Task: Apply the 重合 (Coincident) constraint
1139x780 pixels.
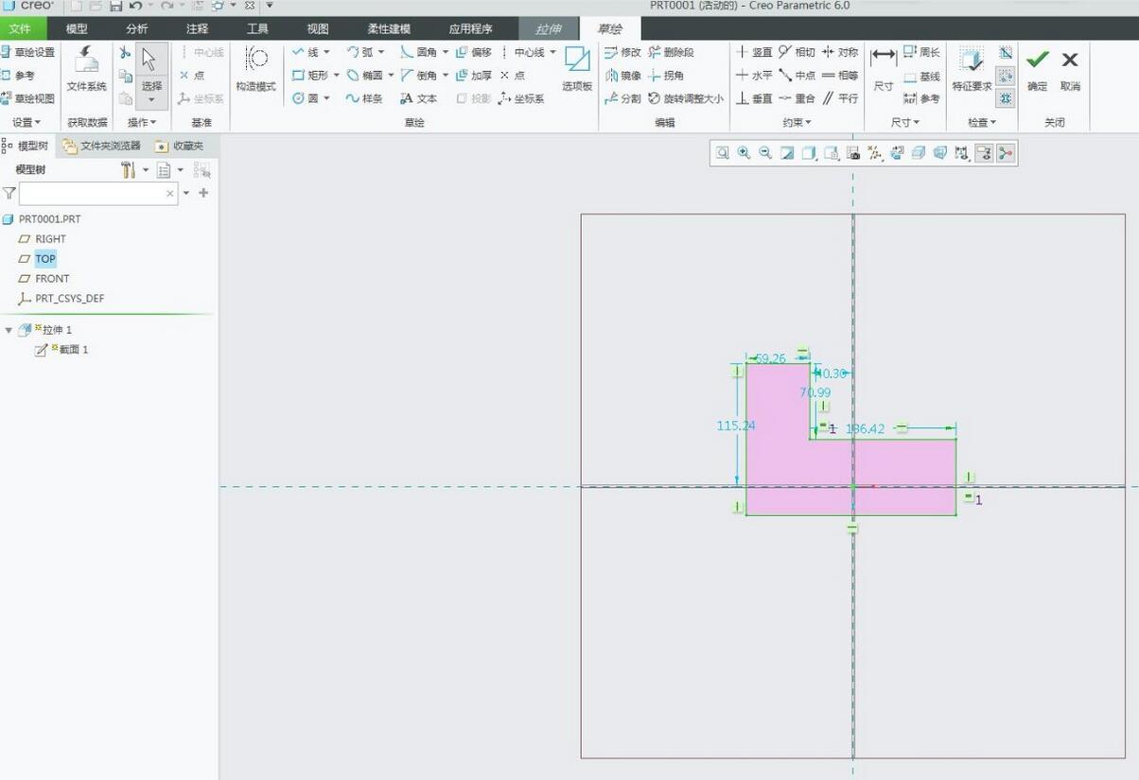Action: click(797, 98)
